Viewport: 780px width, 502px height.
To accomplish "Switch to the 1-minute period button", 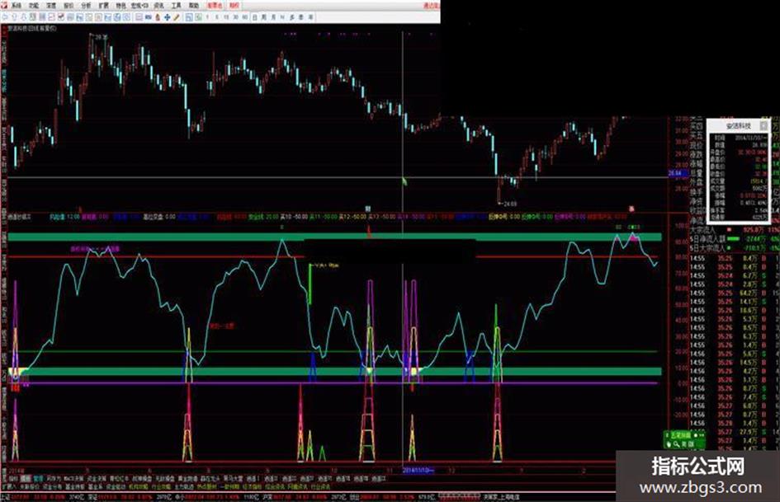I will point(207,17).
